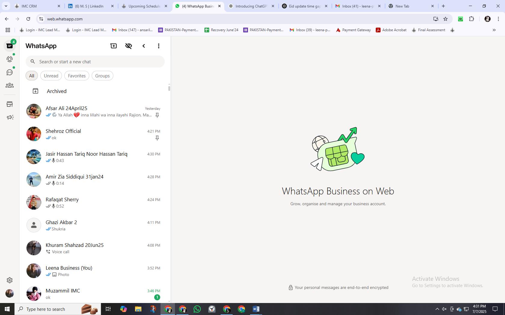Open the Extensions puzzle icon
This screenshot has height=315, width=505.
[x=472, y=19]
